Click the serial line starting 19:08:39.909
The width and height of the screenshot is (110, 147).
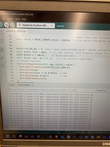(51, 97)
